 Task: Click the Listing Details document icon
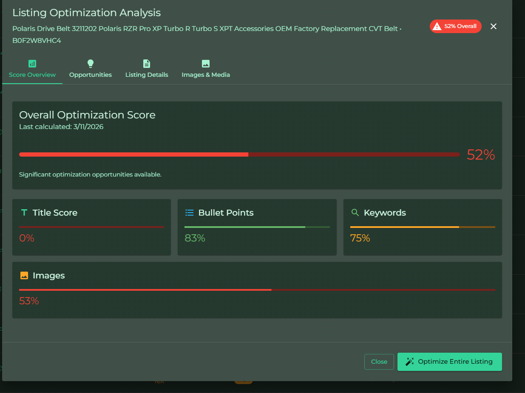coord(147,64)
